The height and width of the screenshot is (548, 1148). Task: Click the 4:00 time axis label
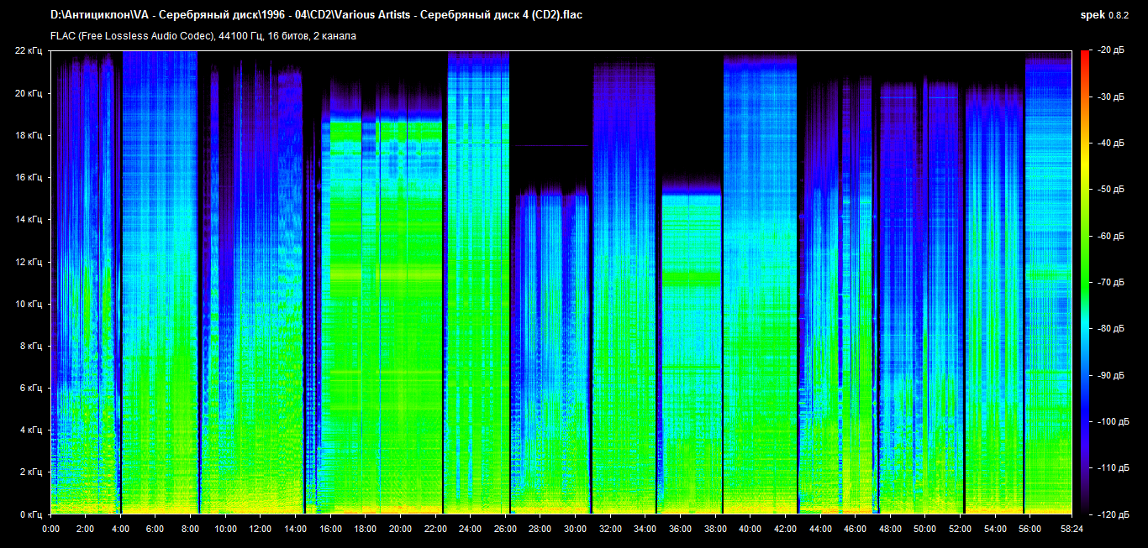coord(120,529)
